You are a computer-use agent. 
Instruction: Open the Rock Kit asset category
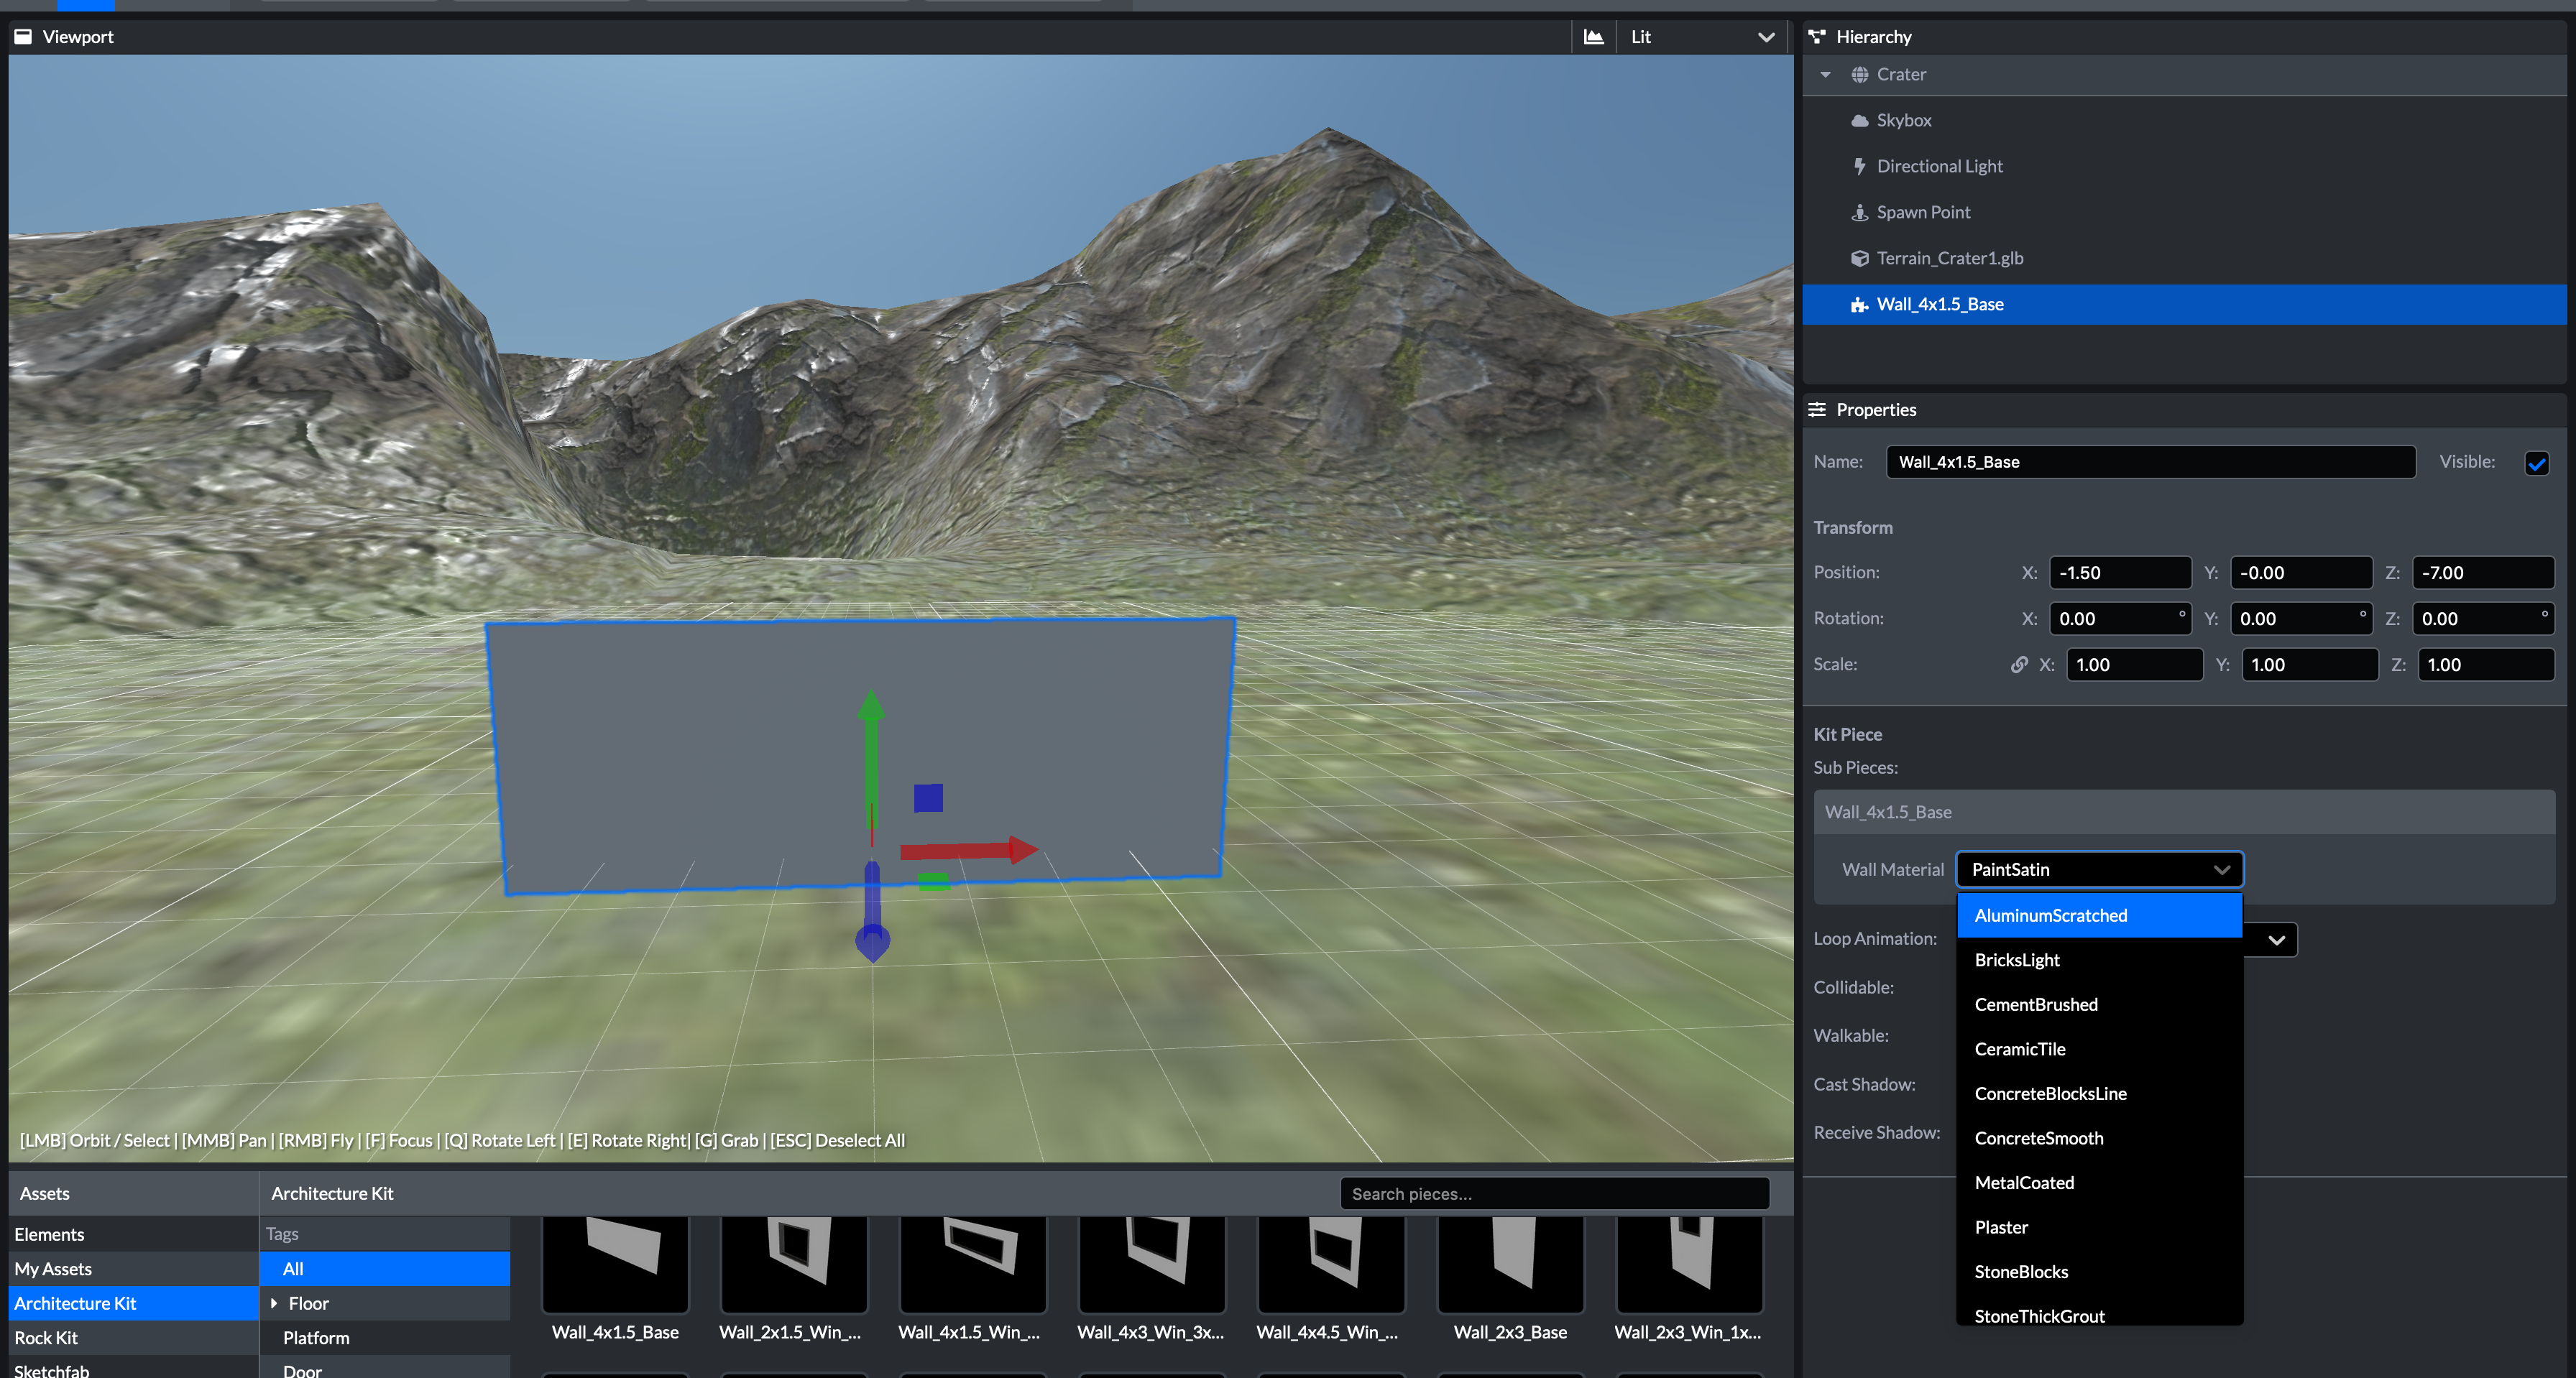click(46, 1337)
